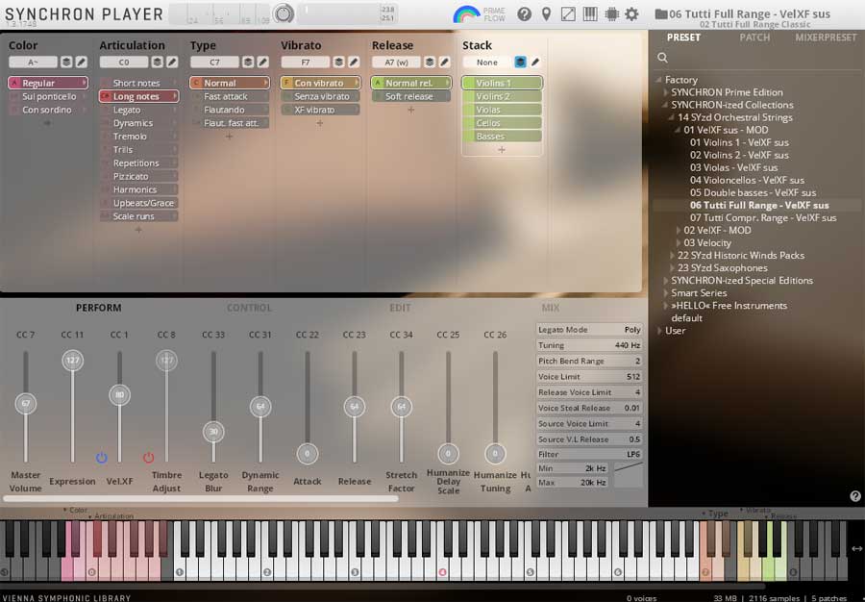Click the Vibrato layers icon
Screen dimensions: 865x602
[x=338, y=63]
